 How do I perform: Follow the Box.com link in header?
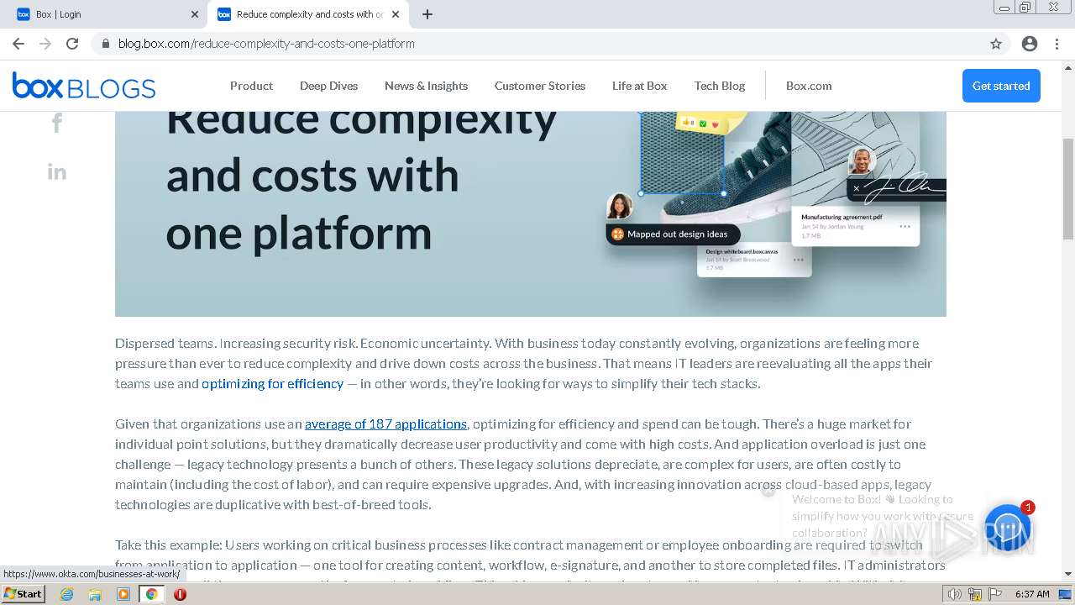point(809,86)
